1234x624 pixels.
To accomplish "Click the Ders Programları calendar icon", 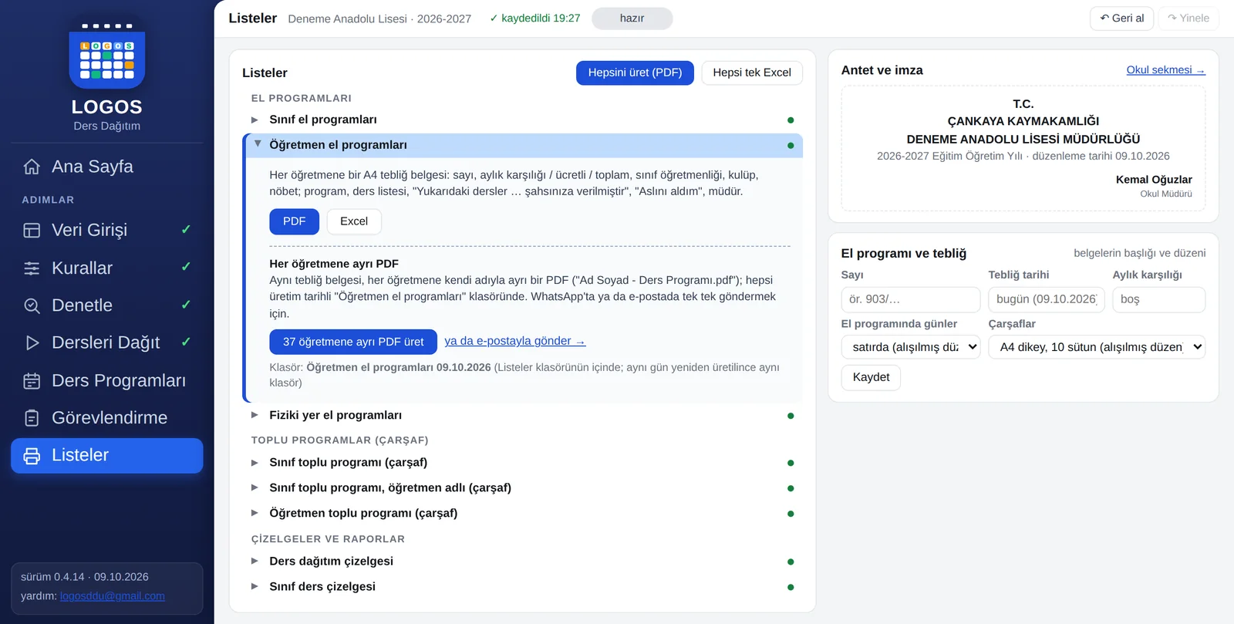I will (32, 380).
